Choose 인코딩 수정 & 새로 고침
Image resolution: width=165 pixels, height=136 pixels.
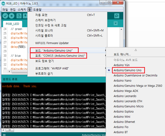[x=67, y=25]
